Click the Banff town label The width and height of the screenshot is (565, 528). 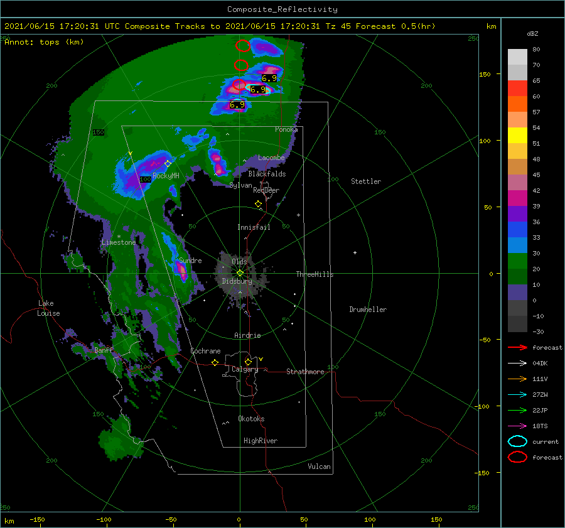point(104,350)
